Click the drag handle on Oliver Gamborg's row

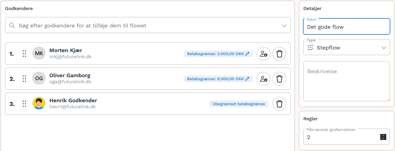tap(24, 79)
